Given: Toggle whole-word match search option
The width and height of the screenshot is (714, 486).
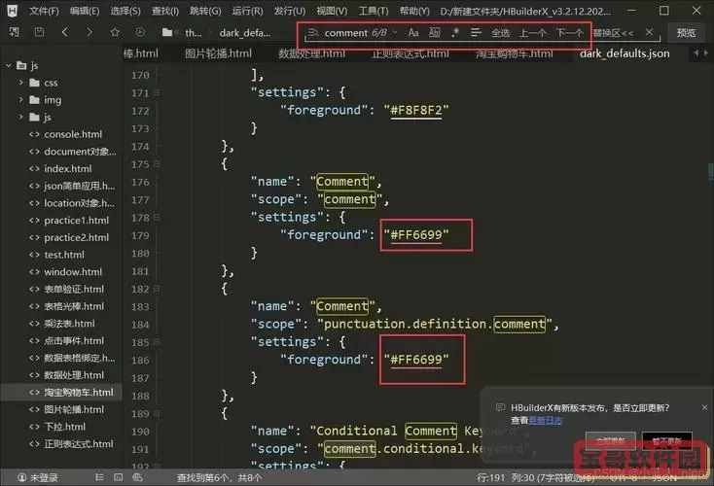Looking at the screenshot, I should pos(435,33).
